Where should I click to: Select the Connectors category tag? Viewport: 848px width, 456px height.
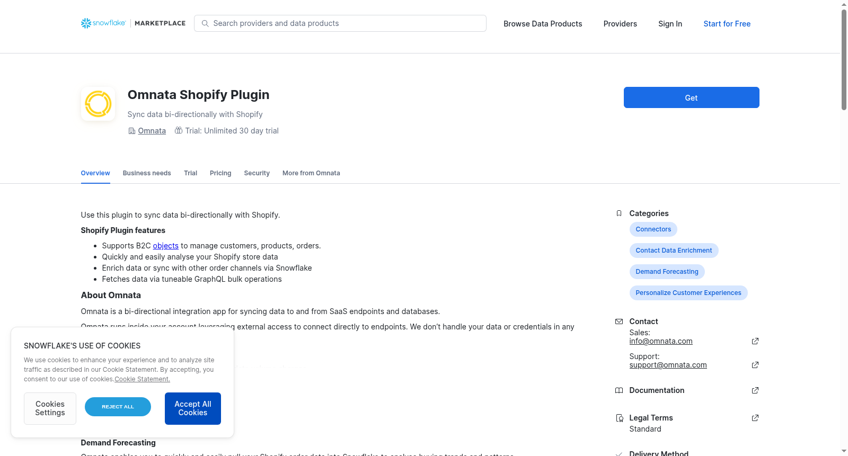tap(653, 229)
